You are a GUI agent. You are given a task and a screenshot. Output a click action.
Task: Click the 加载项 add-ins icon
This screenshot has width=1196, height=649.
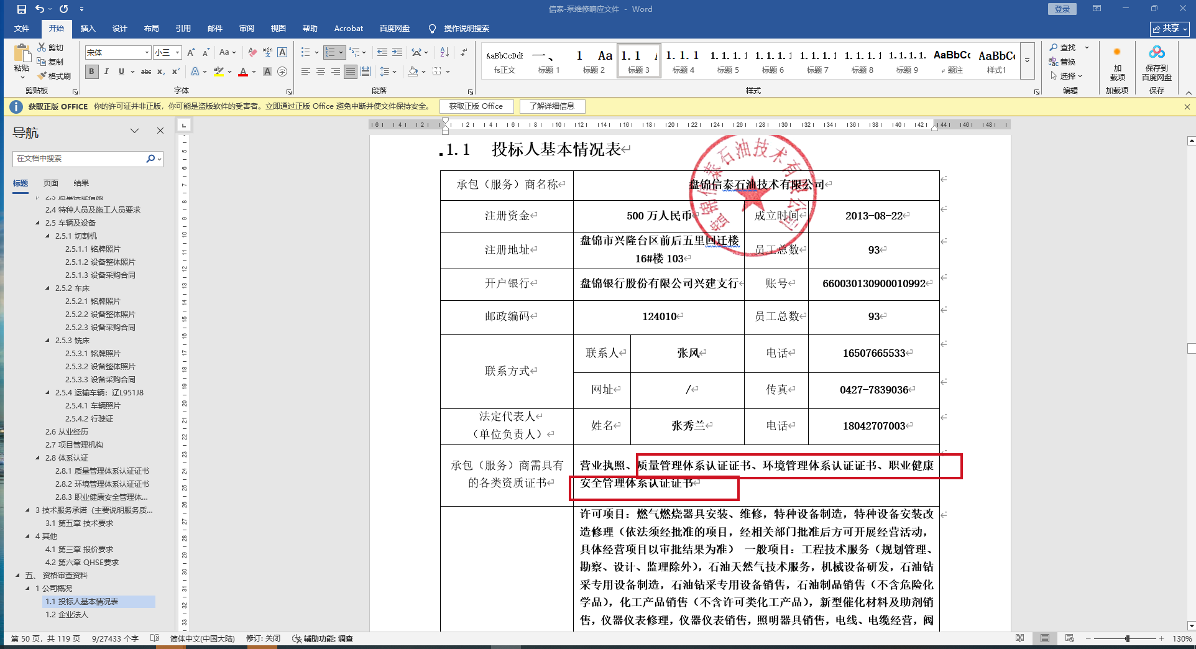coord(1117,62)
